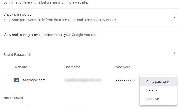Click the Never Saved section heading

click(x=13, y=98)
